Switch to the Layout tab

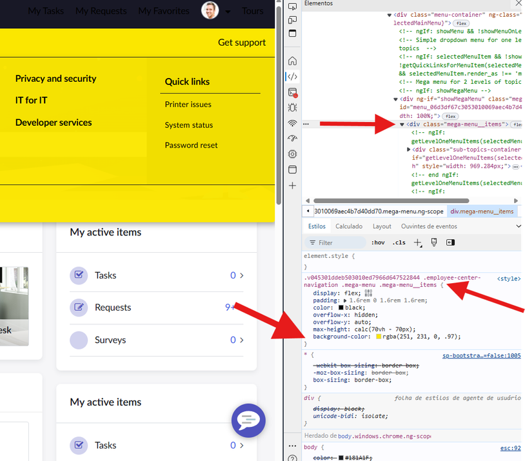[x=382, y=226]
